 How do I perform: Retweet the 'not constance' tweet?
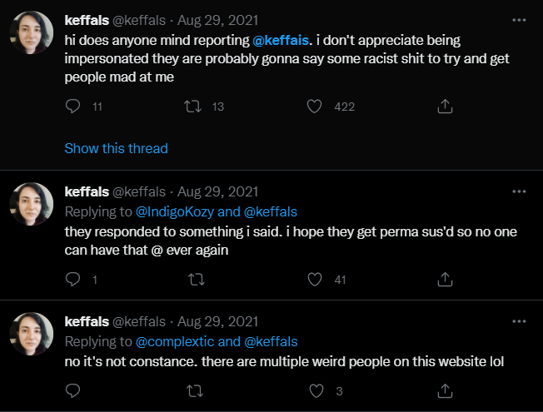195,391
